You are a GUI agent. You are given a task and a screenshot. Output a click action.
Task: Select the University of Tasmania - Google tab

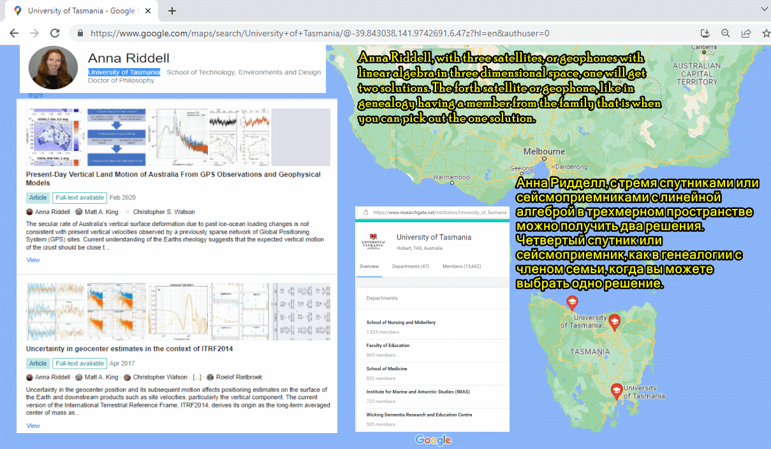(82, 11)
